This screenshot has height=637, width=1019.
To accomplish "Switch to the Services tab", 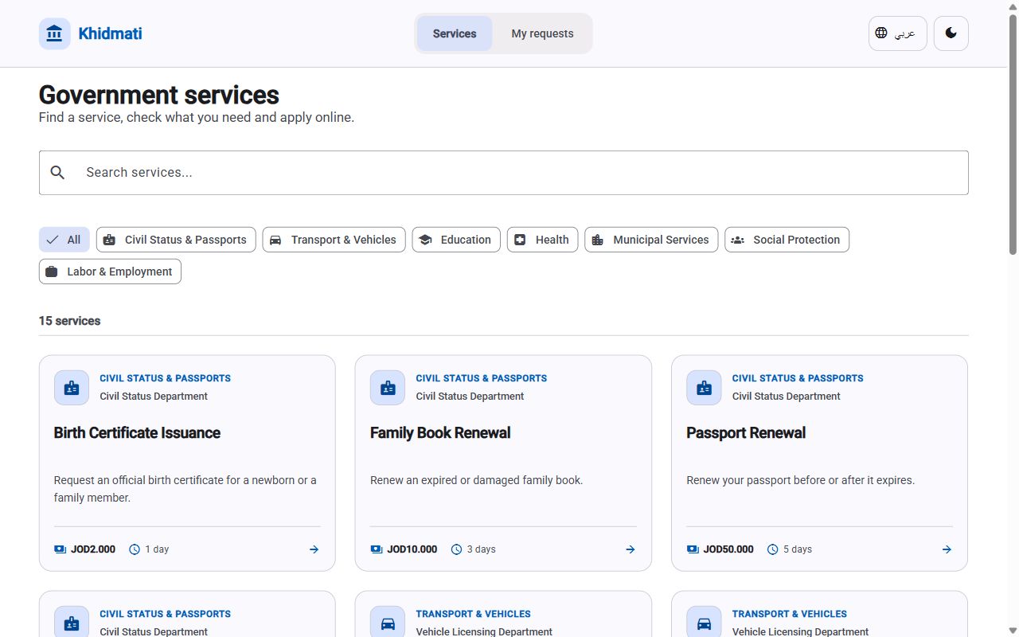I will click(x=455, y=33).
